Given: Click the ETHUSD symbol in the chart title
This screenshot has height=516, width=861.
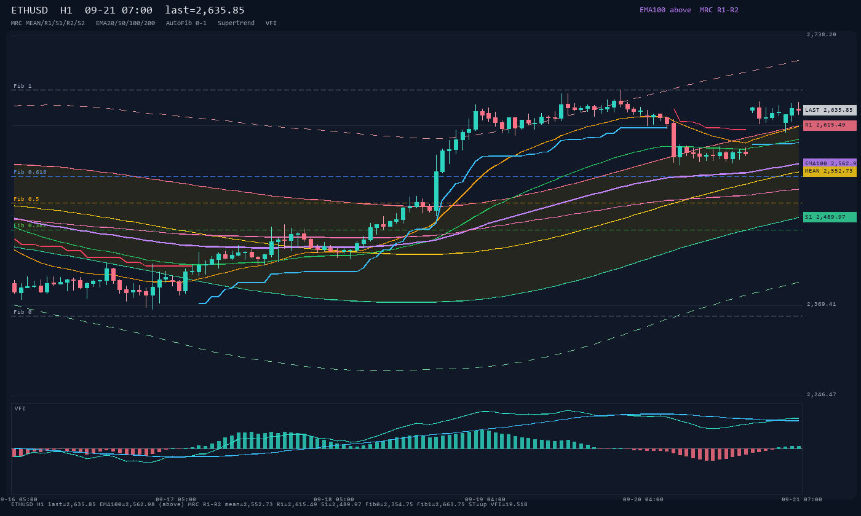Looking at the screenshot, I should 30,10.
